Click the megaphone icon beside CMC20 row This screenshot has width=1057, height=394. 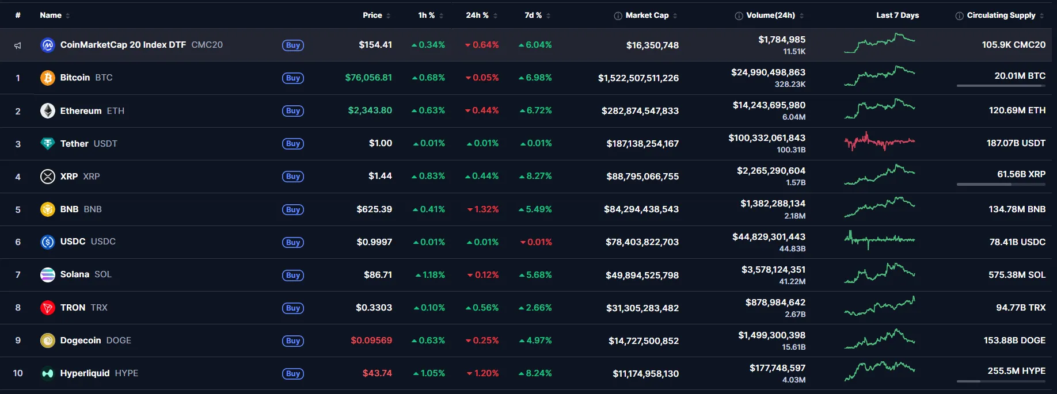point(18,45)
